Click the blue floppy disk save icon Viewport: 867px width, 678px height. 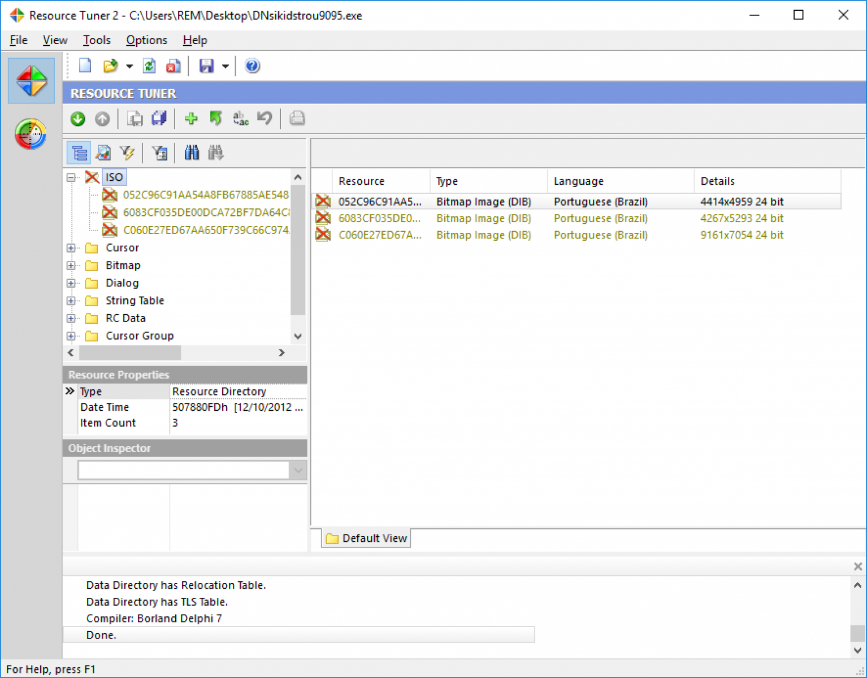[206, 66]
